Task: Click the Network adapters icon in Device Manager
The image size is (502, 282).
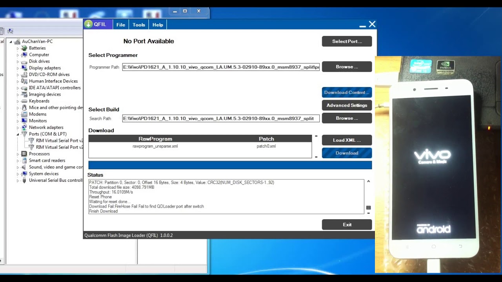Action: [x=24, y=127]
